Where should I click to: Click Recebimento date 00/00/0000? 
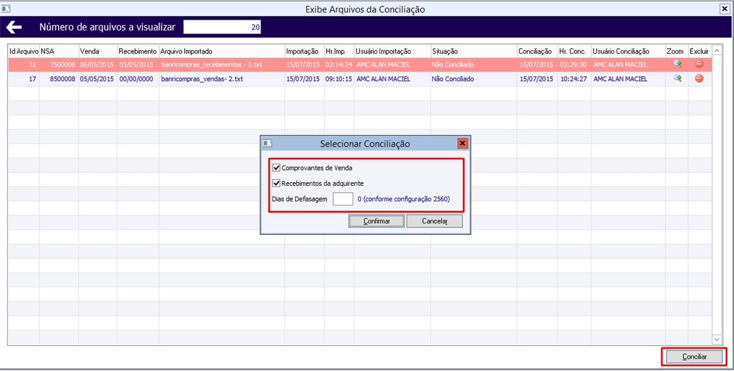[x=136, y=79]
